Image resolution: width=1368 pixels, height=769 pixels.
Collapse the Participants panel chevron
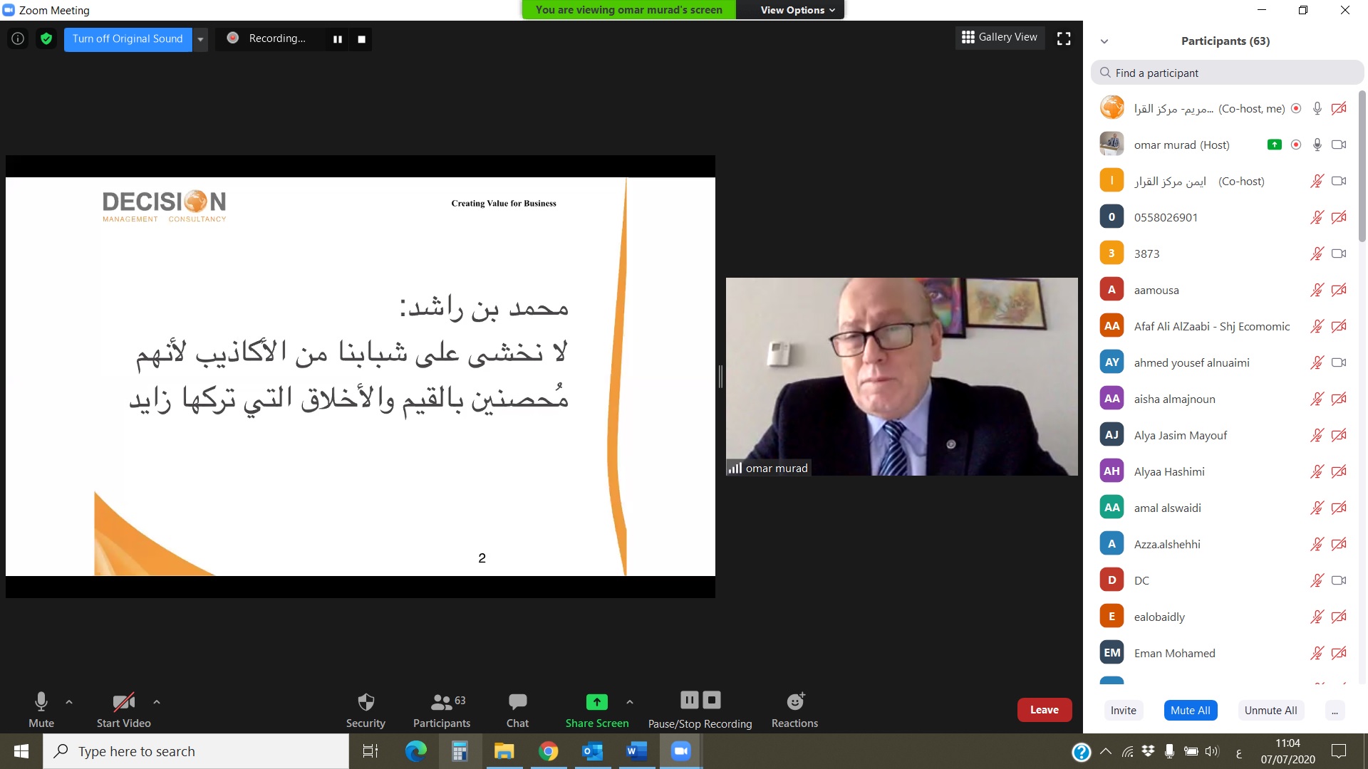tap(1104, 41)
